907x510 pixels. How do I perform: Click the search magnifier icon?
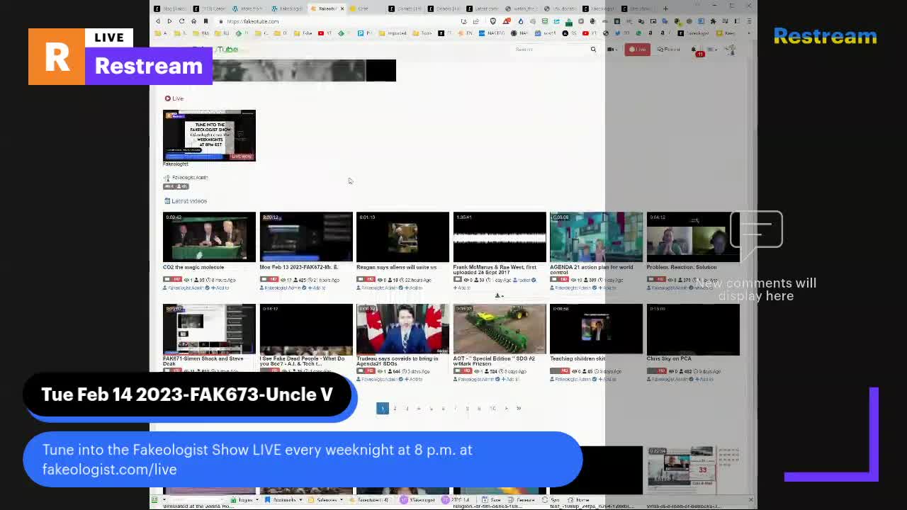click(594, 50)
